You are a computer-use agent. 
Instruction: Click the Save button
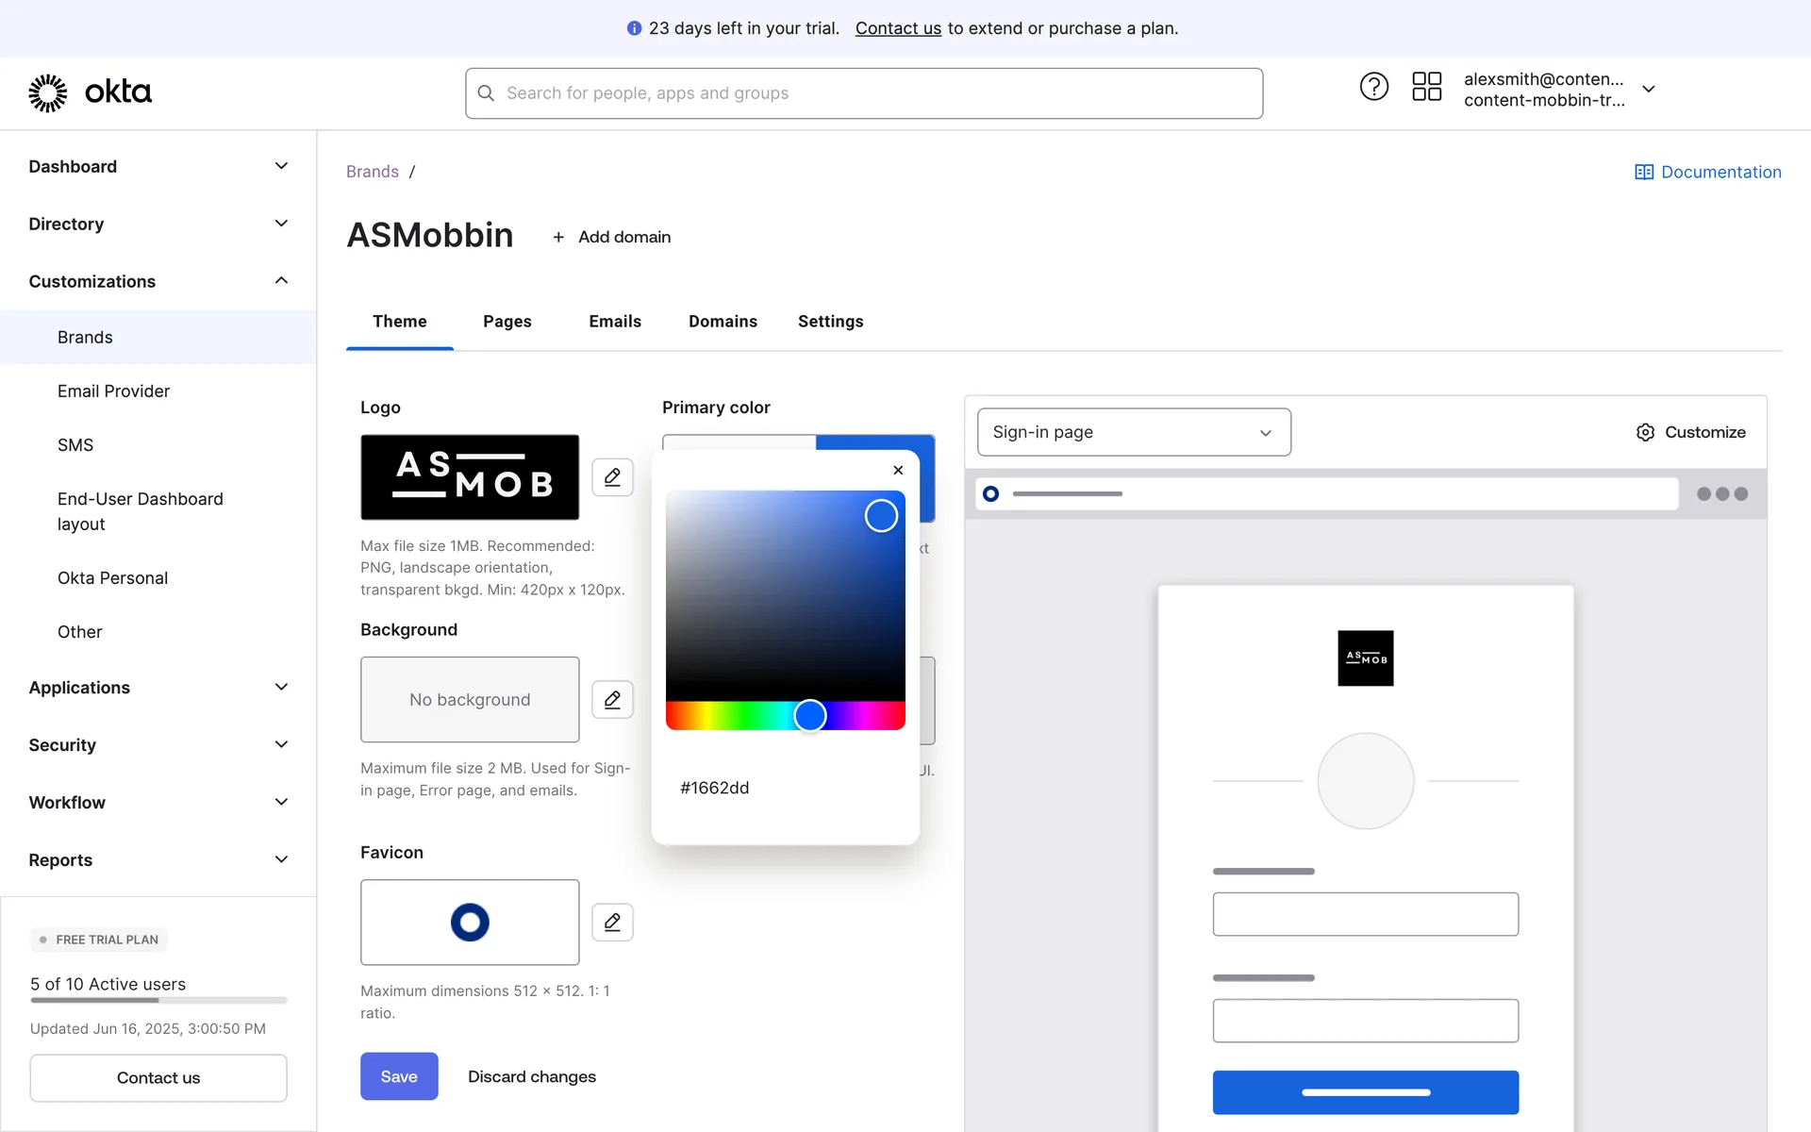(398, 1076)
